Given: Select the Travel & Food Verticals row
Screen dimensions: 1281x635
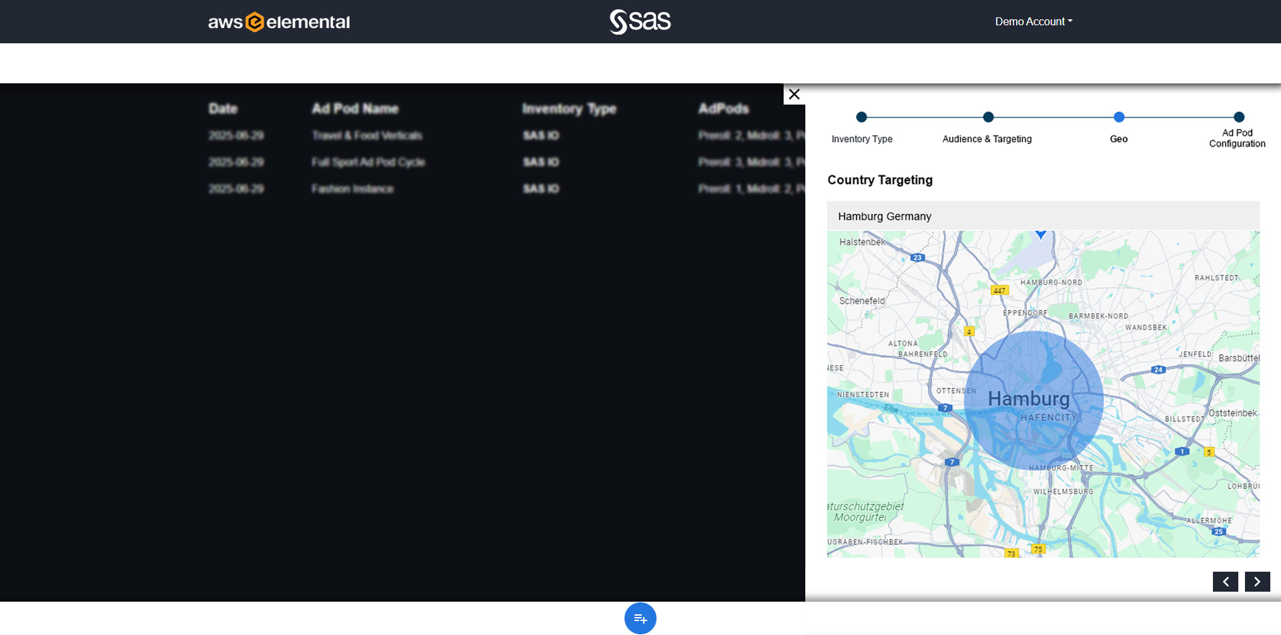Looking at the screenshot, I should click(x=367, y=136).
